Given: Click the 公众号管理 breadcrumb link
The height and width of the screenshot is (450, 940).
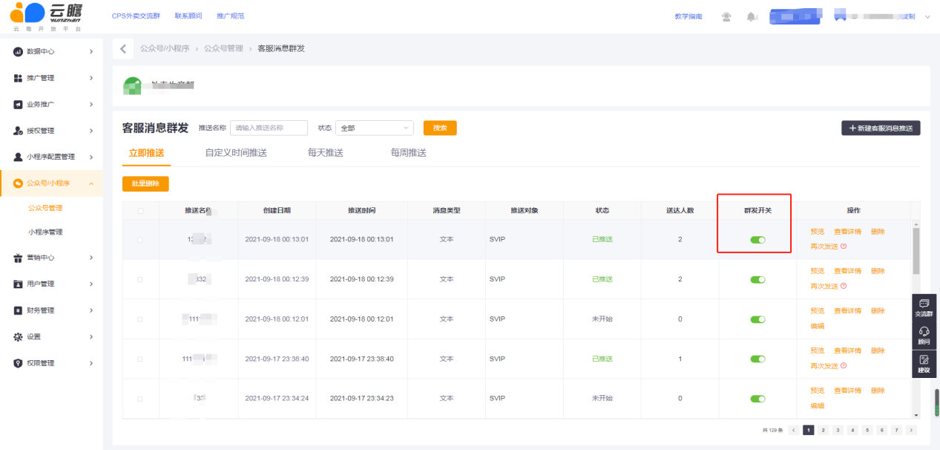Looking at the screenshot, I should tap(223, 48).
